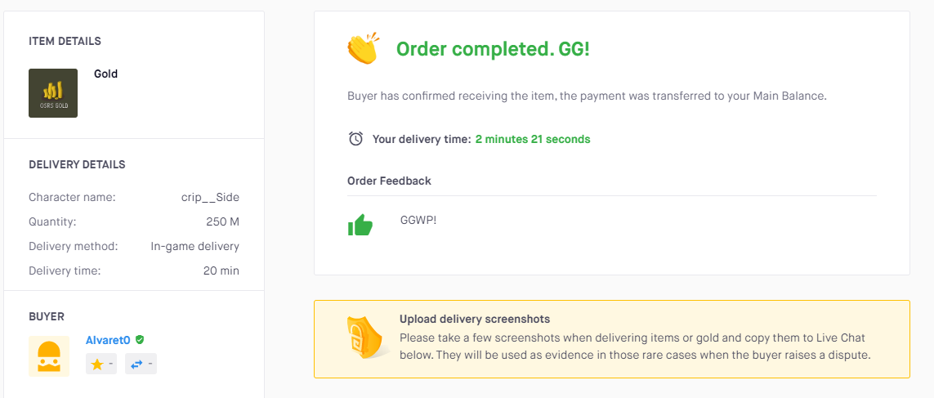
Task: Open the Alvaret0 buyer profile link
Action: (108, 340)
